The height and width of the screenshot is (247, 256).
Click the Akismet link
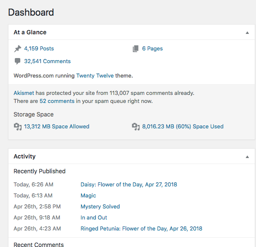[x=24, y=93]
